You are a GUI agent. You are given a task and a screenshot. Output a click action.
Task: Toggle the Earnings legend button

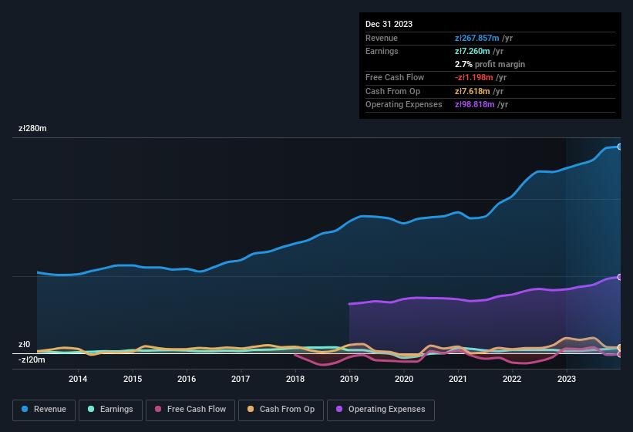pos(110,410)
